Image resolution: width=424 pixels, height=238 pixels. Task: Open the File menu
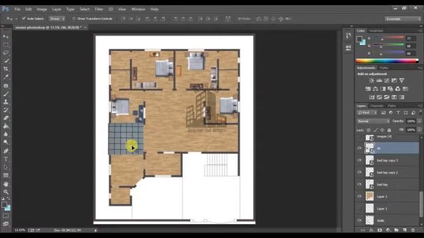tap(17, 9)
